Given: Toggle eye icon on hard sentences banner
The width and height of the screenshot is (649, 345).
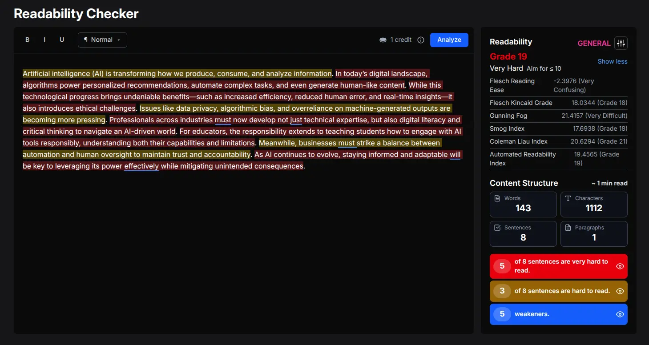Looking at the screenshot, I should 620,291.
